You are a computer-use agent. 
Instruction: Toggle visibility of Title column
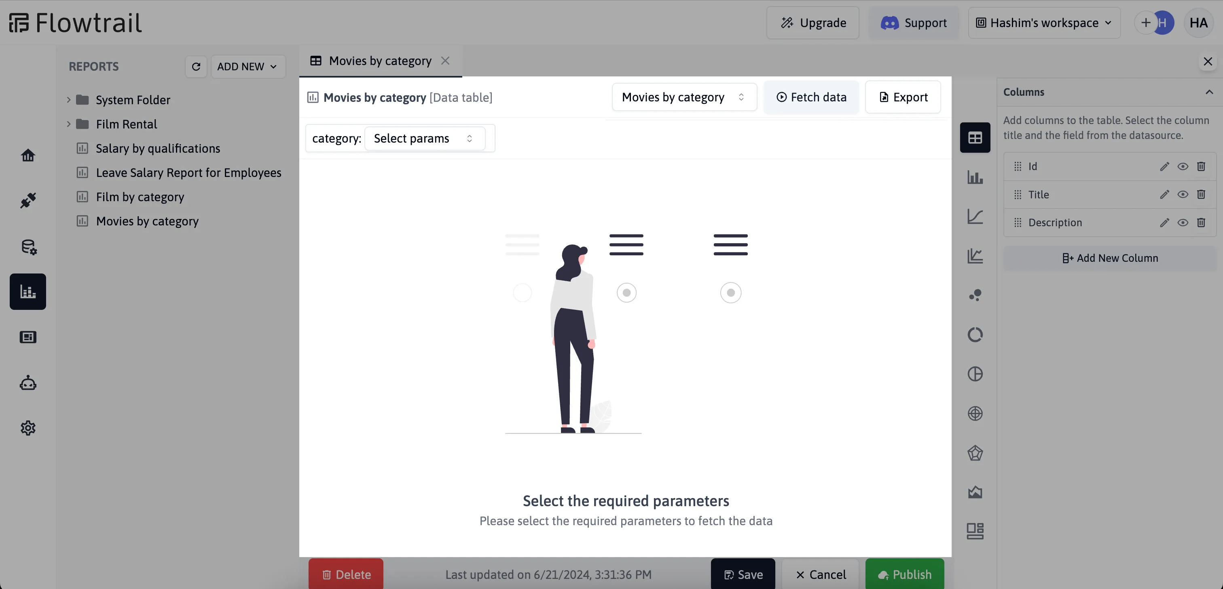tap(1183, 194)
